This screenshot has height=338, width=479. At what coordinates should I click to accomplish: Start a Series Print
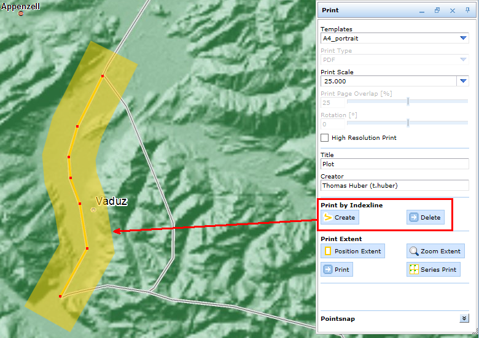point(433,269)
